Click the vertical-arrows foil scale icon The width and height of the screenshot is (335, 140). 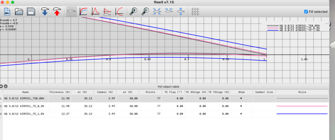point(180,12)
